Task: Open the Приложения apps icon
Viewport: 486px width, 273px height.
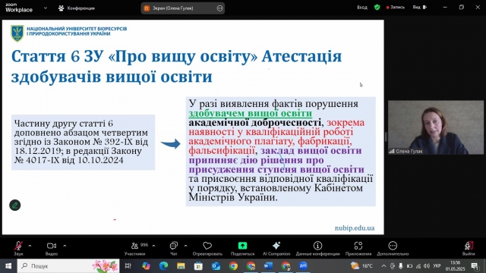Action: click(x=358, y=246)
